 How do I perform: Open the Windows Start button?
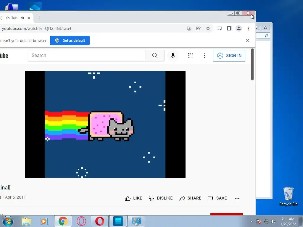(x=8, y=221)
